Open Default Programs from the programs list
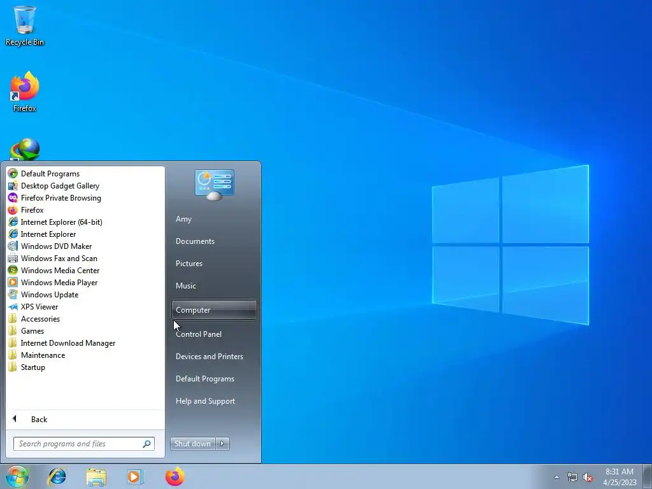Screen dimensions: 652x489 50,174
